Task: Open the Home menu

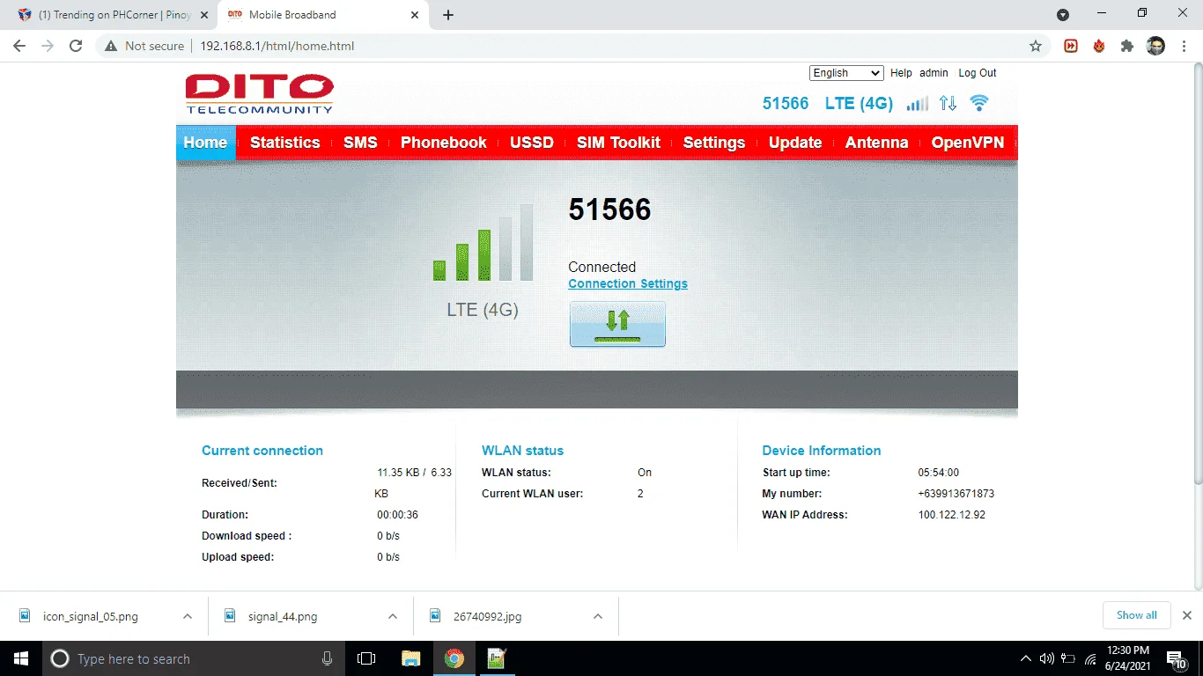Action: (x=205, y=143)
